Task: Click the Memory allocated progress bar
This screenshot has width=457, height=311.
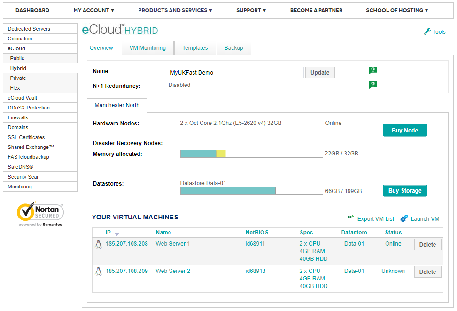Action: 252,154
